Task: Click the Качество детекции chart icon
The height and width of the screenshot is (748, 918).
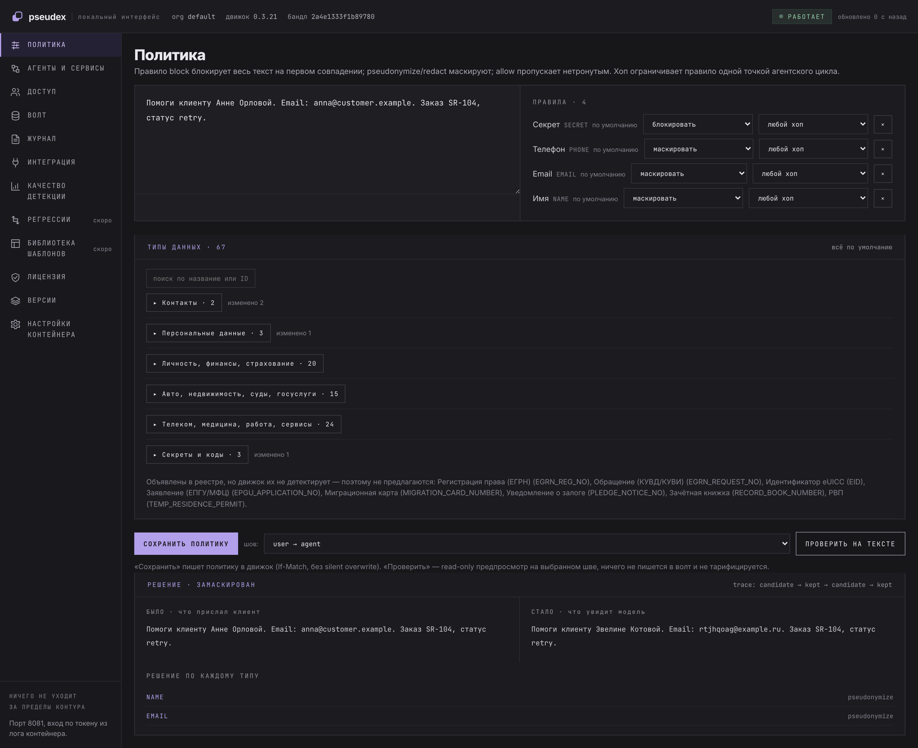Action: click(15, 186)
